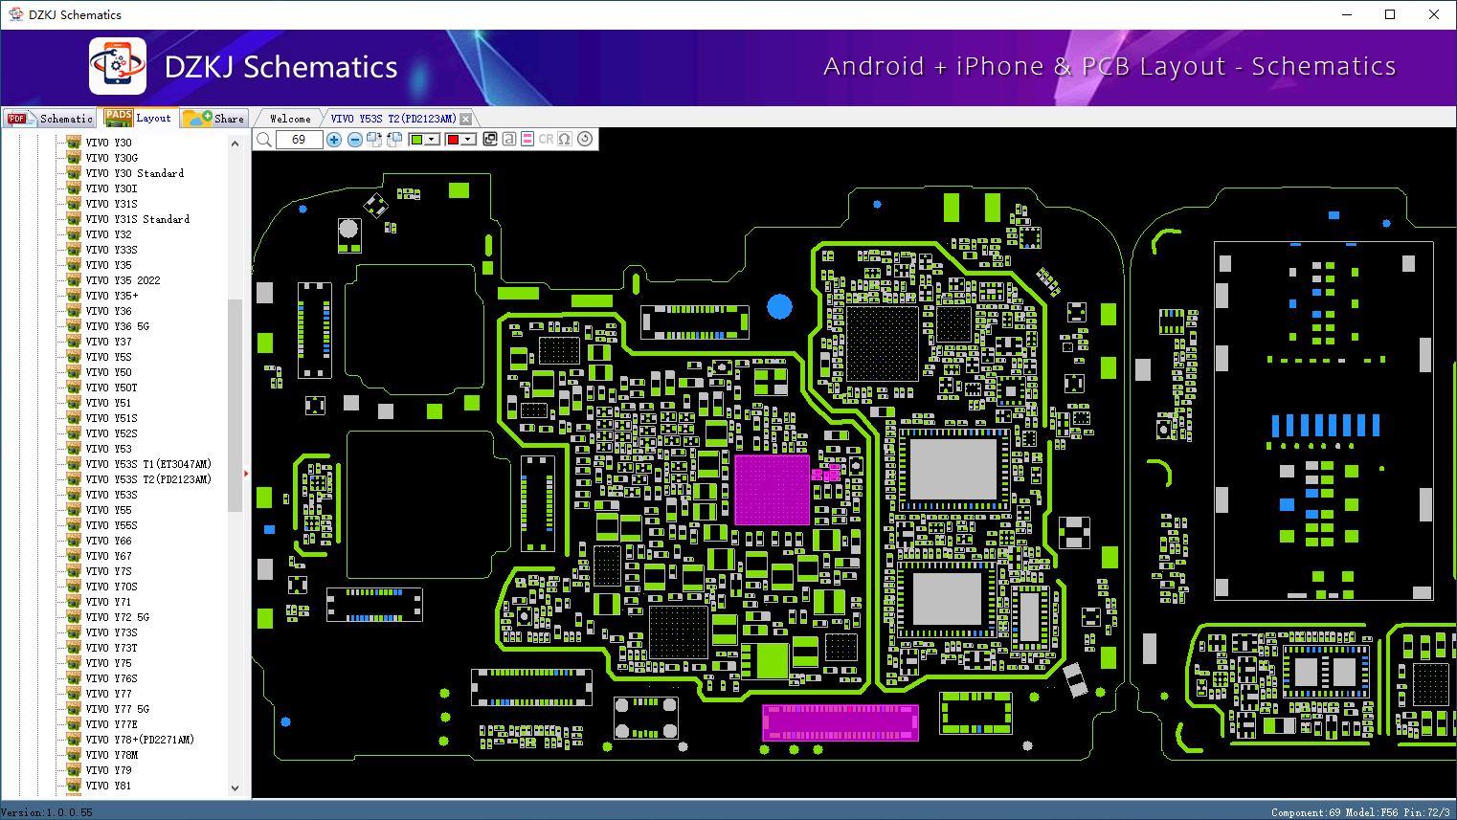Open the red color dropdown arrow

point(468,140)
